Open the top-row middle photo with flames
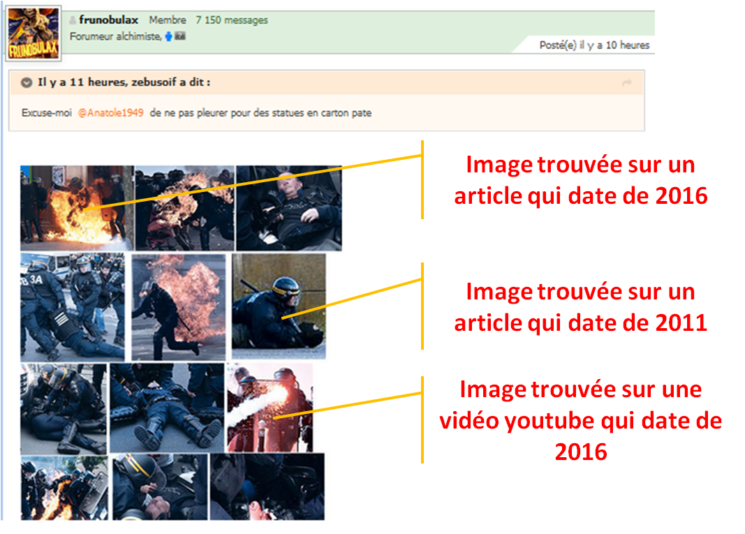Viewport: 745px width, 534px height. coord(184,207)
